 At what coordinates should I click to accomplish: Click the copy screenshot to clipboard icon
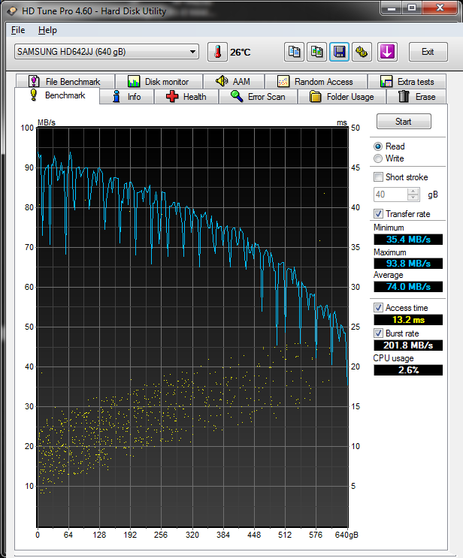point(316,52)
